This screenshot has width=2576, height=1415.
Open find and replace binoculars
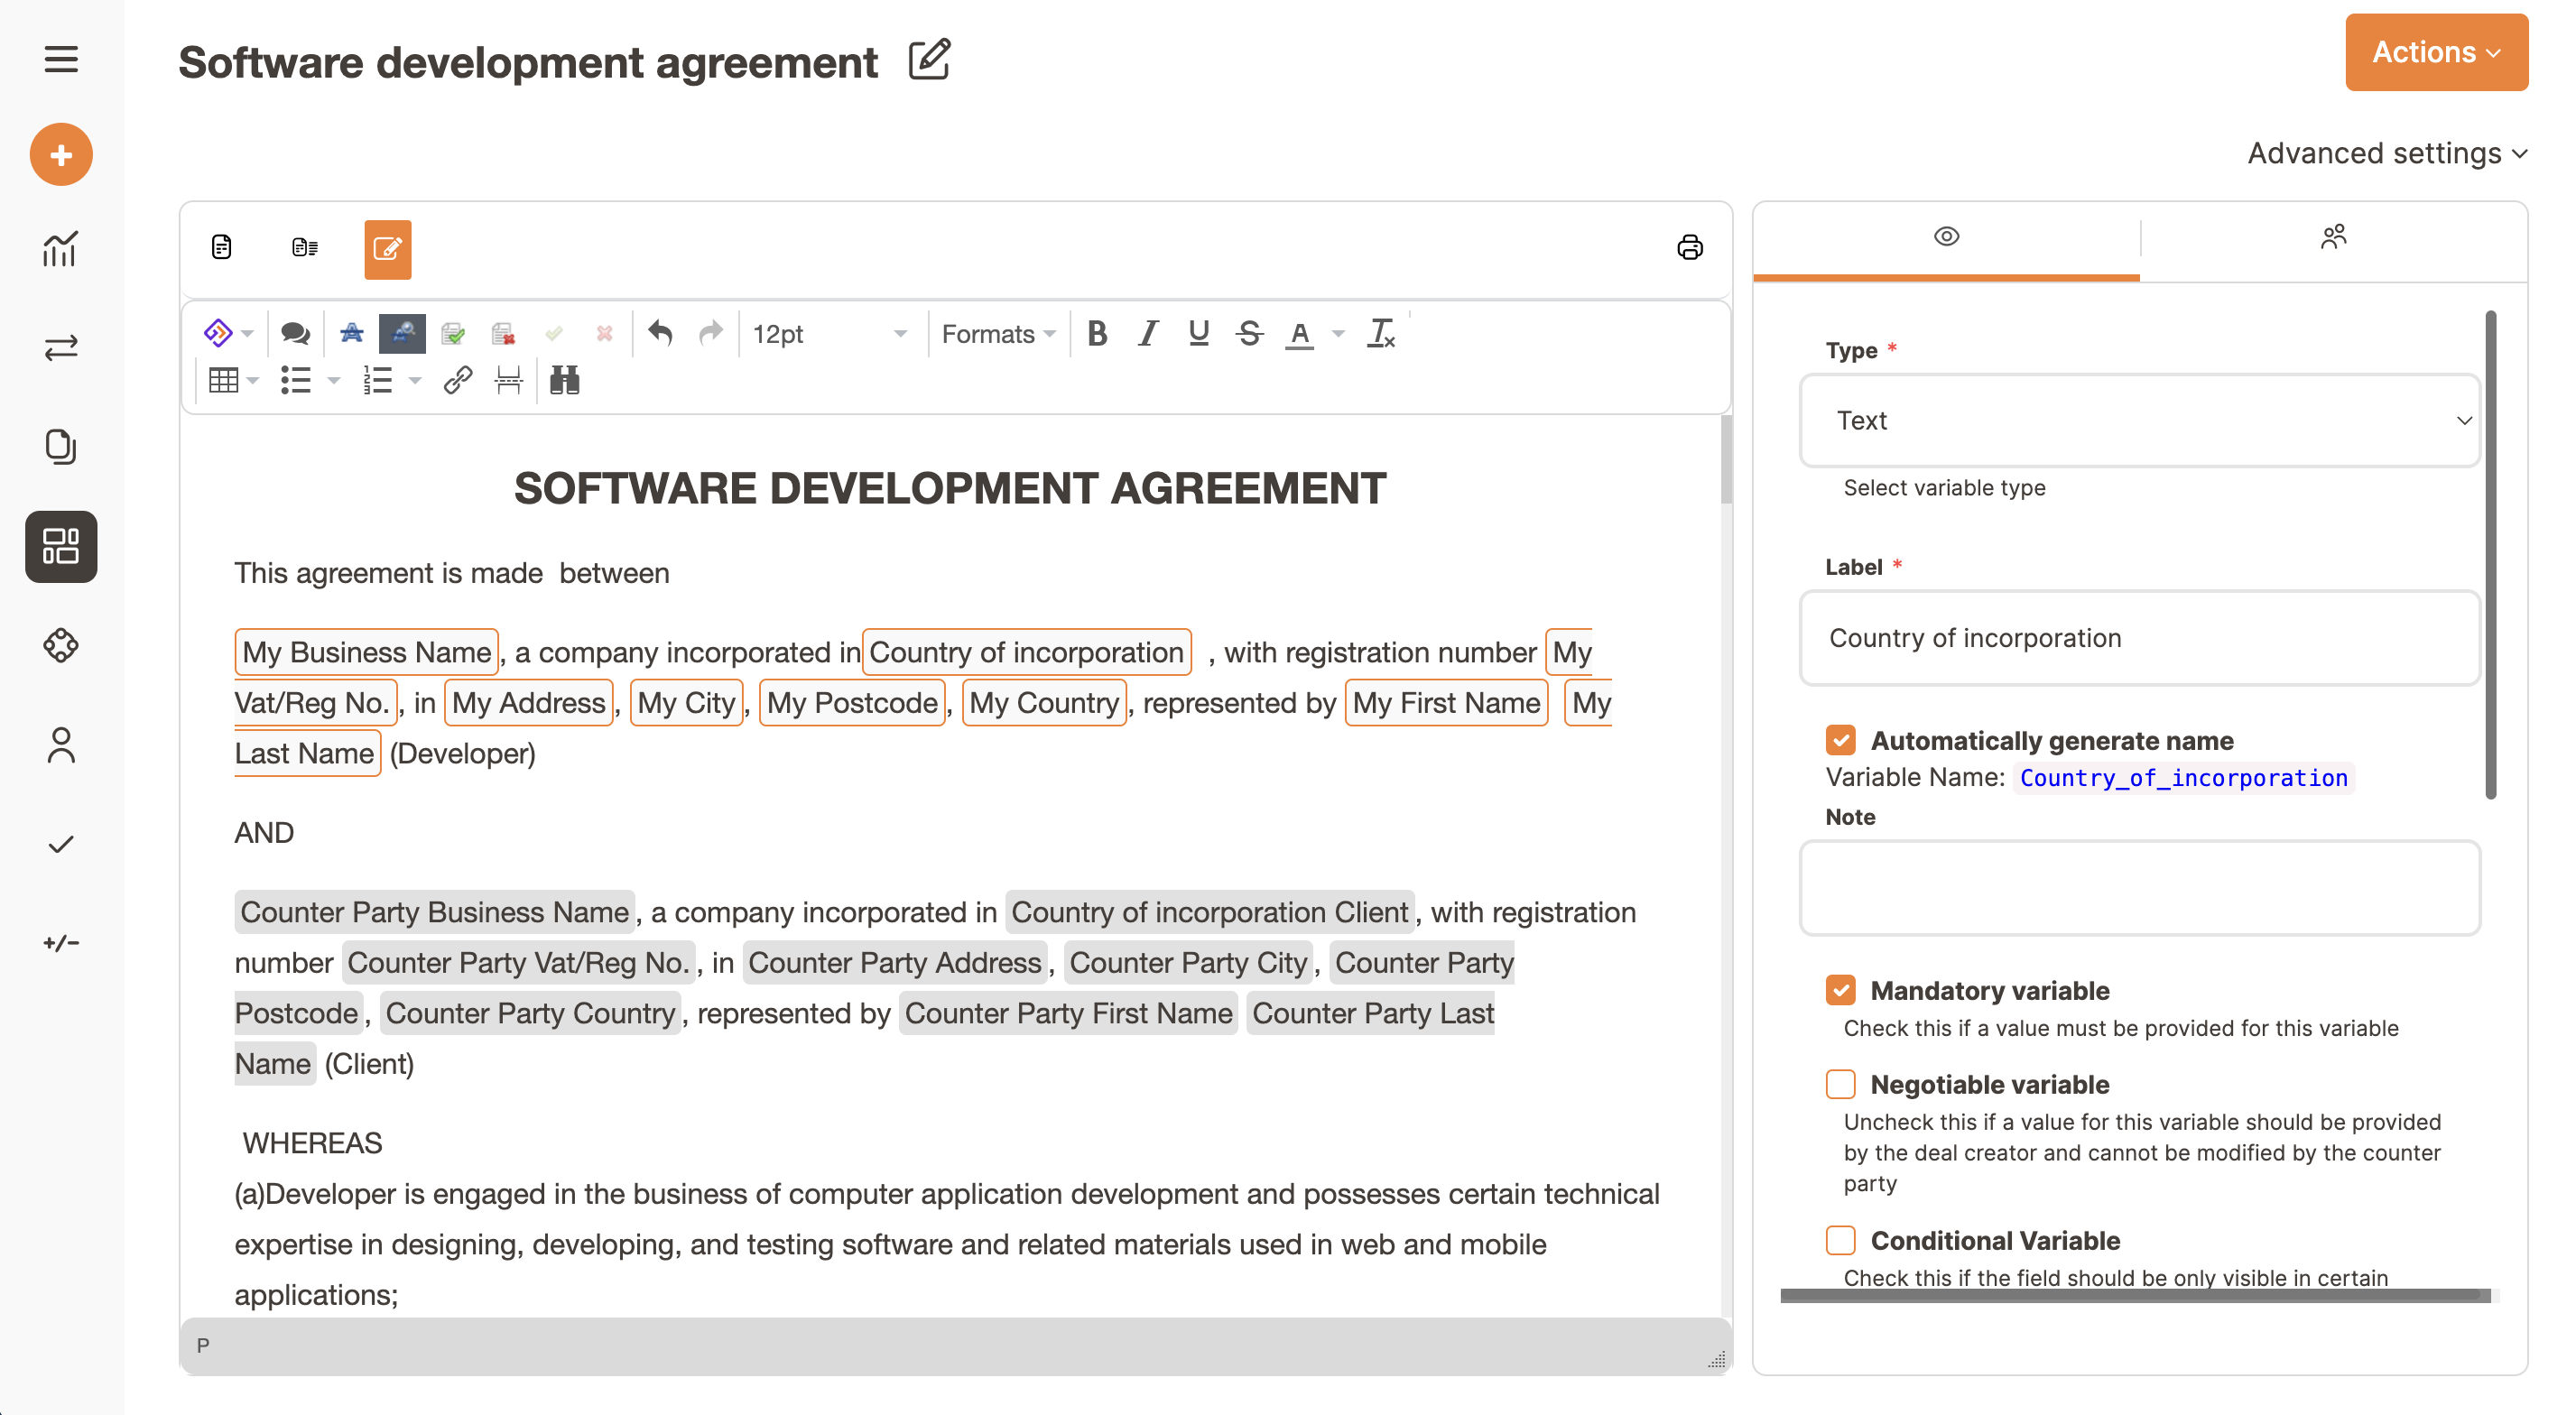tap(564, 380)
